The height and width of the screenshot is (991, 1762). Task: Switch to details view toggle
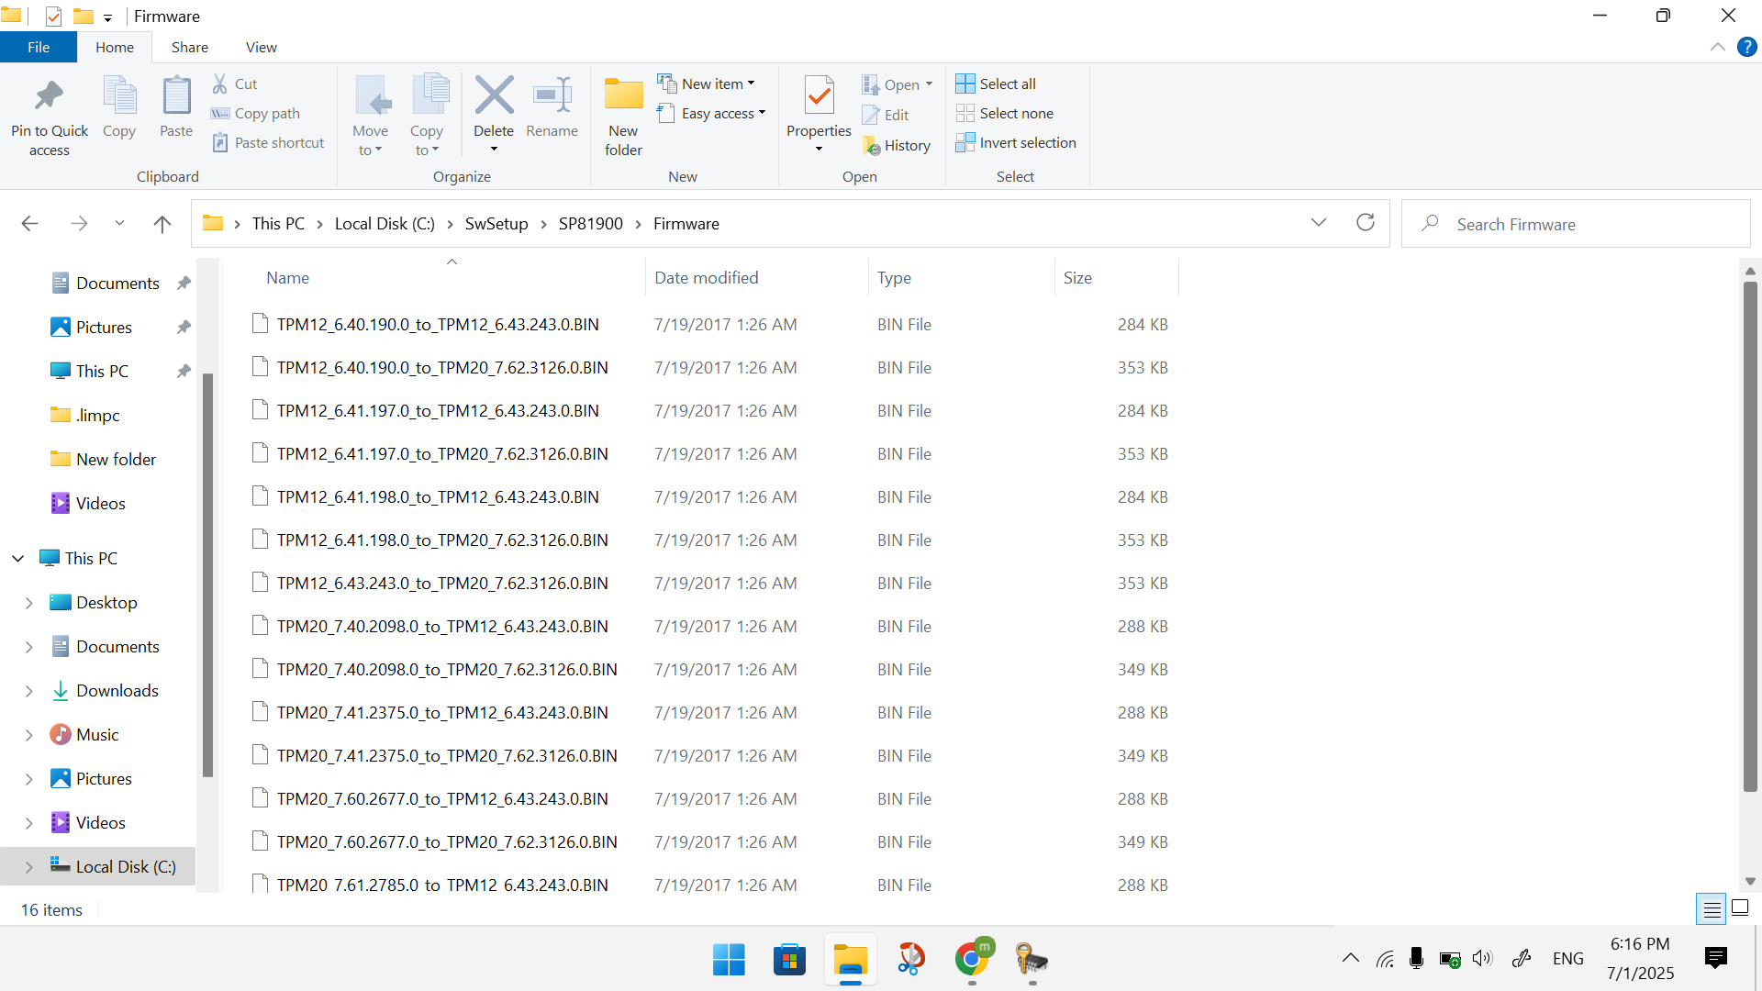coord(1712,909)
